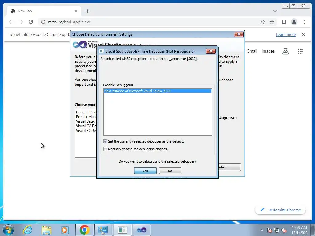
Task: Switch to Just-In-Time Debugger taskbar button
Action: click(122, 230)
